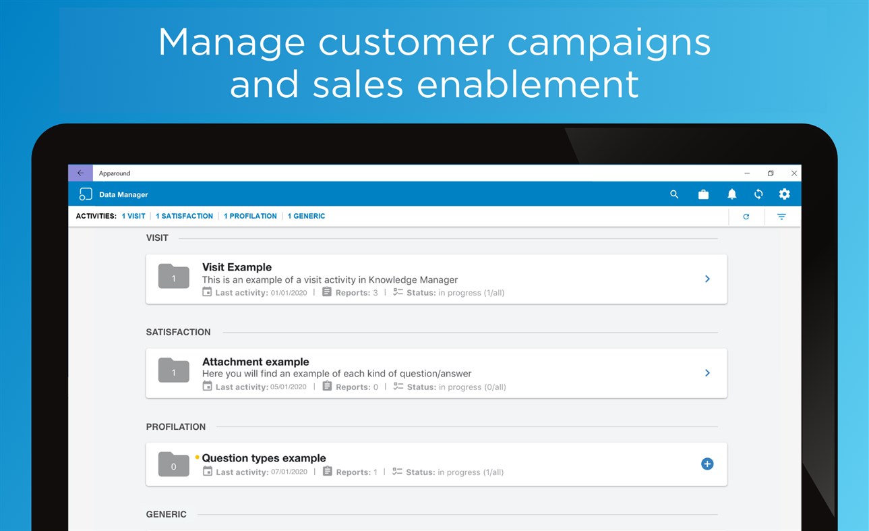Click status icon in Attachment example row
The image size is (869, 531).
tap(398, 387)
